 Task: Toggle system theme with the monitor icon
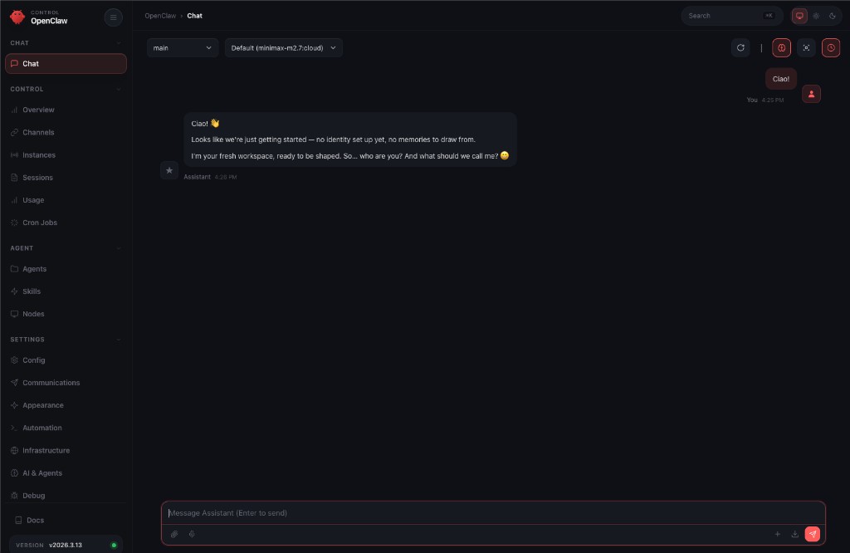click(799, 15)
